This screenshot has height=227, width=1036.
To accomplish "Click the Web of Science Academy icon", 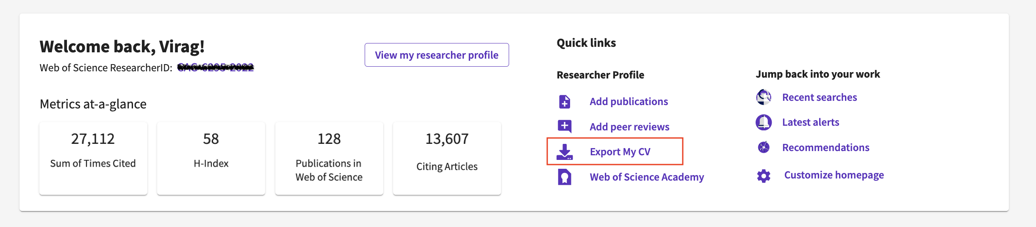I will (x=565, y=177).
